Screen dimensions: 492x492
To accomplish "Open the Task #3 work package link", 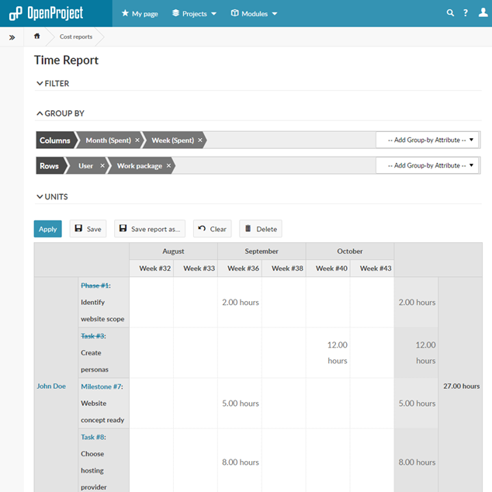I will coord(92,336).
